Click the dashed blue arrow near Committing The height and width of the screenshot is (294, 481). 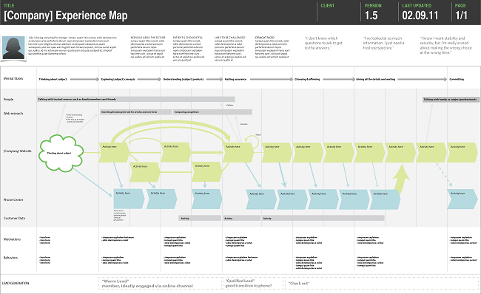(444, 174)
